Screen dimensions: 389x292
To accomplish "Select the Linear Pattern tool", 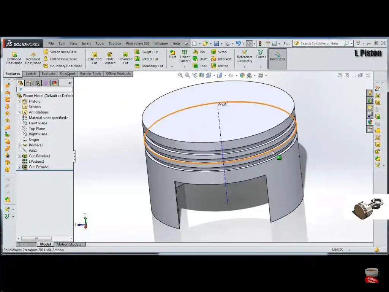I will point(185,56).
